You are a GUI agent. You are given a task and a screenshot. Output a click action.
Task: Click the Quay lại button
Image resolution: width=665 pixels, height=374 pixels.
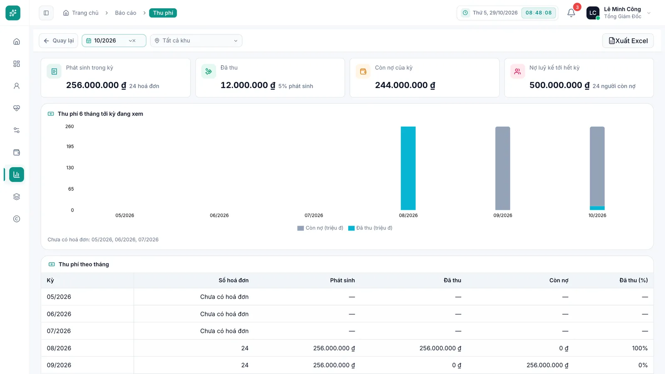point(59,41)
